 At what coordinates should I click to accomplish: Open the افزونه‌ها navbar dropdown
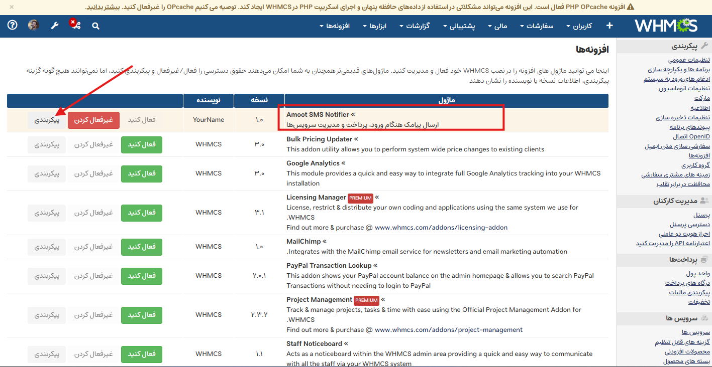[x=335, y=26]
